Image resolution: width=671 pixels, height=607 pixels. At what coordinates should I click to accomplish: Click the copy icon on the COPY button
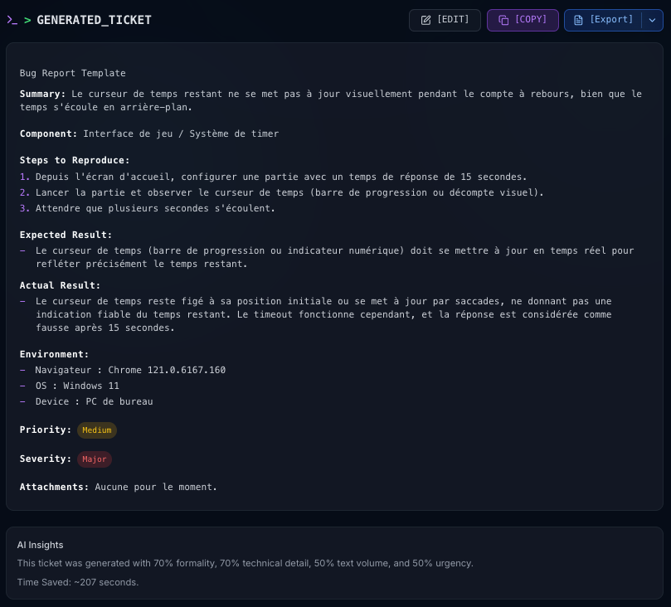503,20
